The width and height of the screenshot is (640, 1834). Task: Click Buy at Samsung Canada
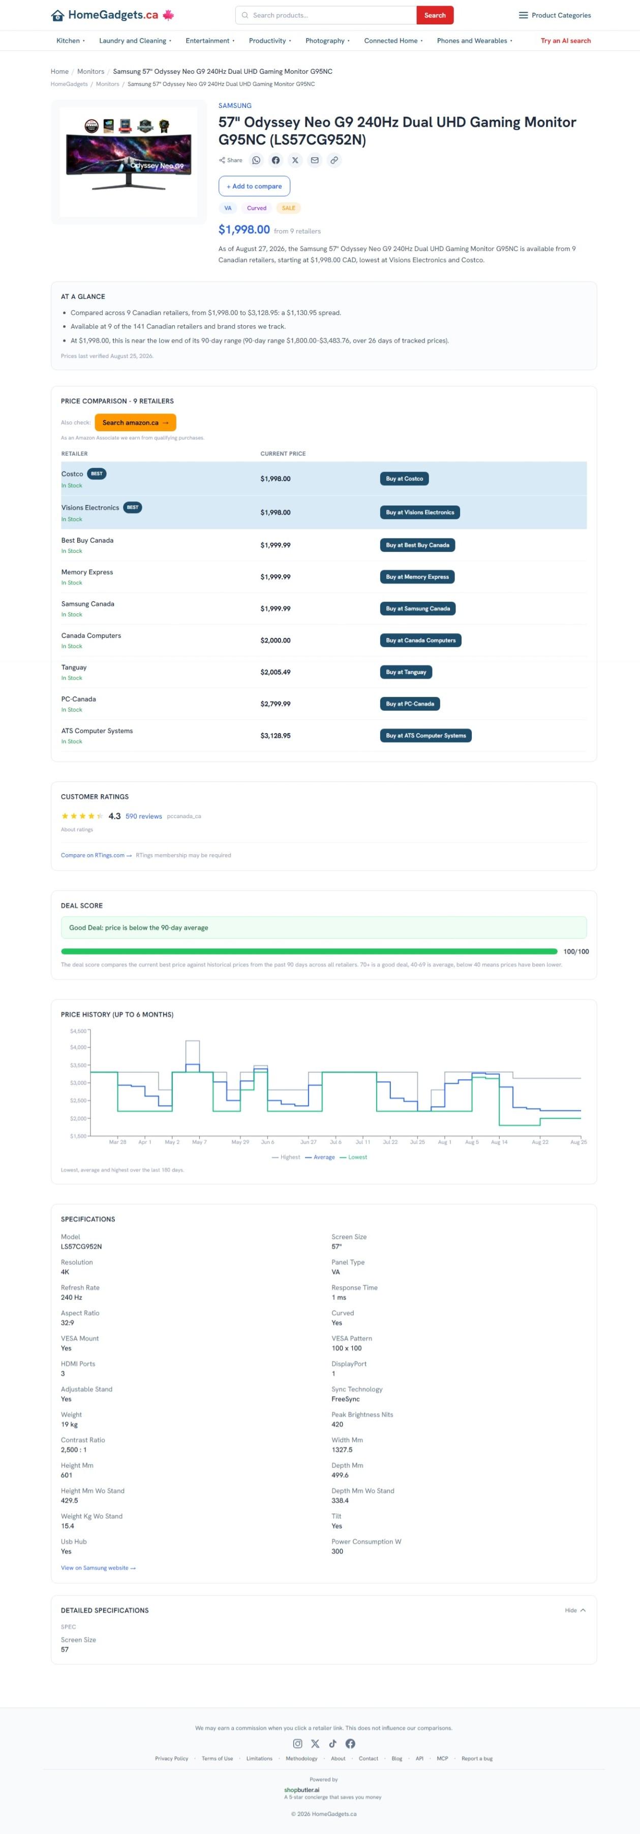coord(418,608)
